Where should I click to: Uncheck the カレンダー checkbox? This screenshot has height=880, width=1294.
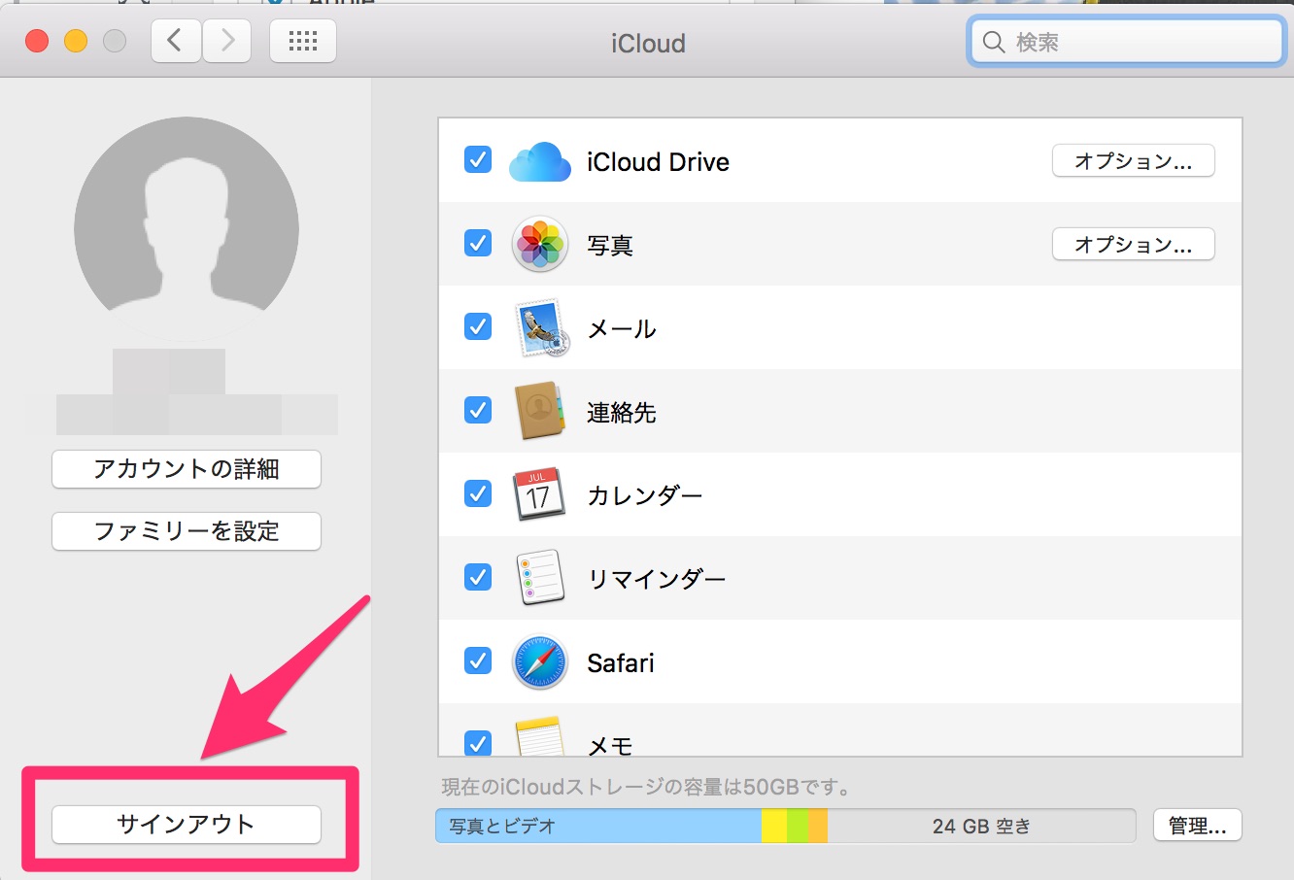[x=478, y=493]
